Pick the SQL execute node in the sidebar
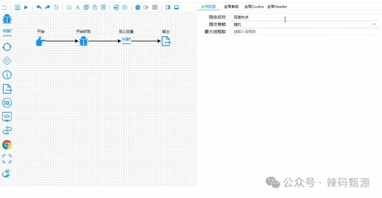 7,103
